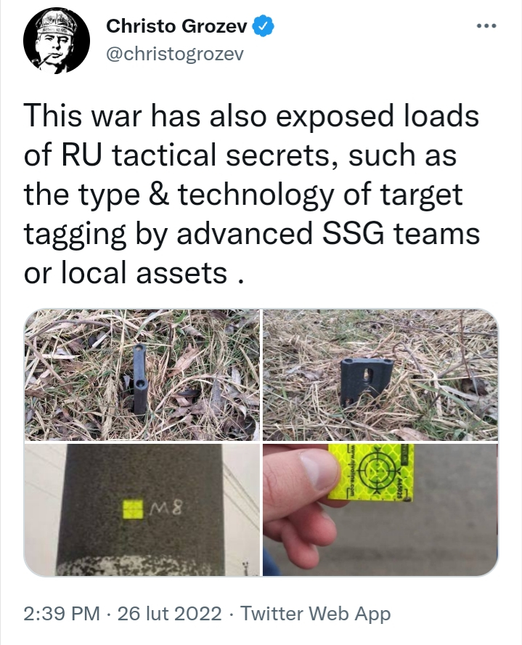The height and width of the screenshot is (645, 522).
Task: Click the slotted hole in the black bracket
Action: [369, 375]
